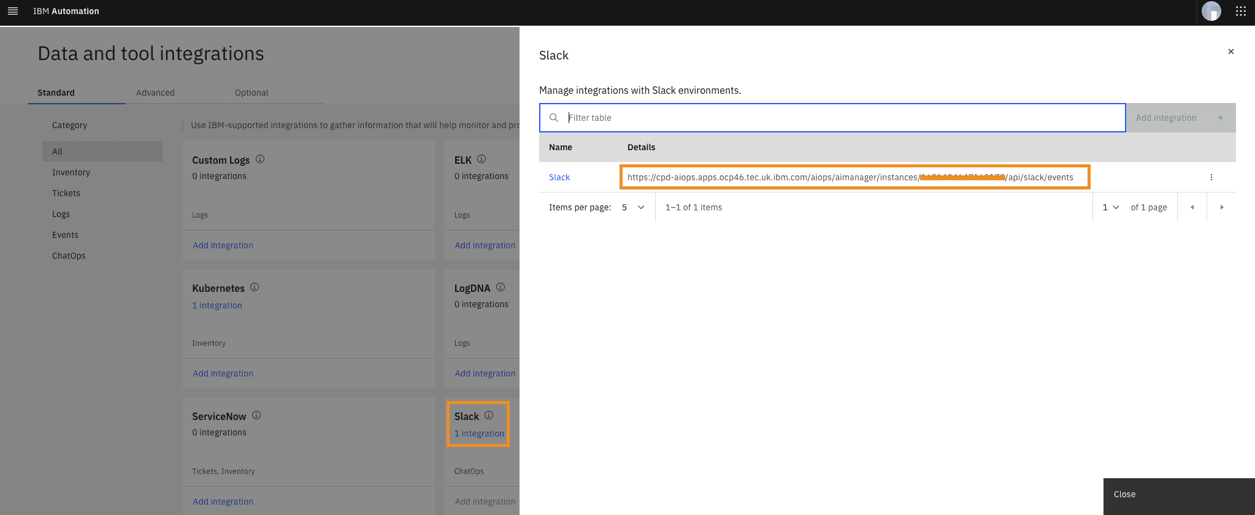Click the IBM Automation title
This screenshot has width=1255, height=515.
pyautogui.click(x=66, y=11)
